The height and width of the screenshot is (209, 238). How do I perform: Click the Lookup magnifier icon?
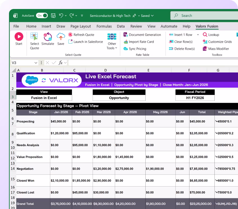(205, 35)
